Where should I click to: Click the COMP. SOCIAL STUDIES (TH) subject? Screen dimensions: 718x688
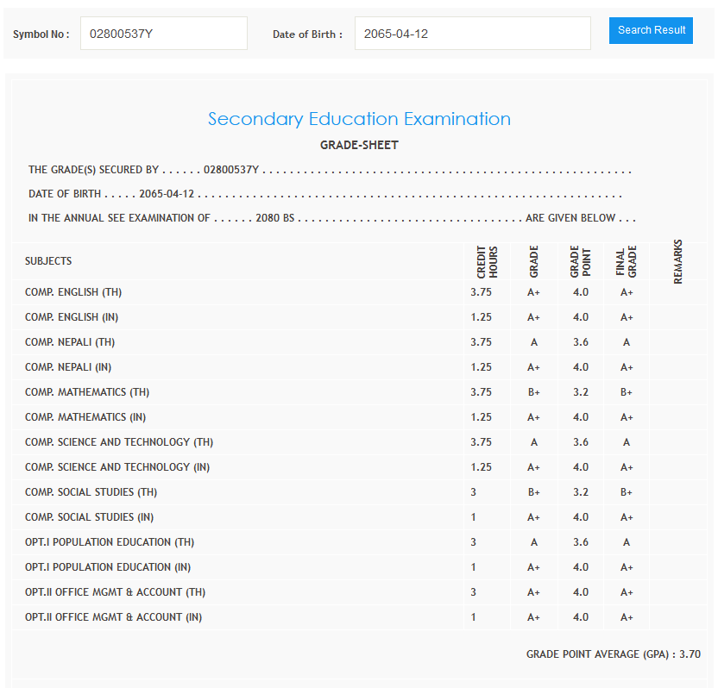click(91, 492)
